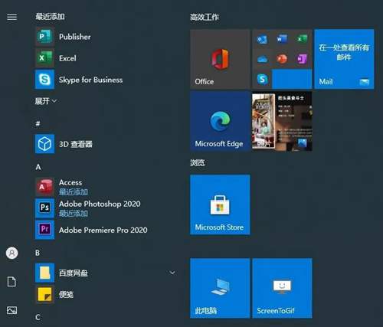
Task: Open Word in the Office folder tile
Action: [x=282, y=40]
